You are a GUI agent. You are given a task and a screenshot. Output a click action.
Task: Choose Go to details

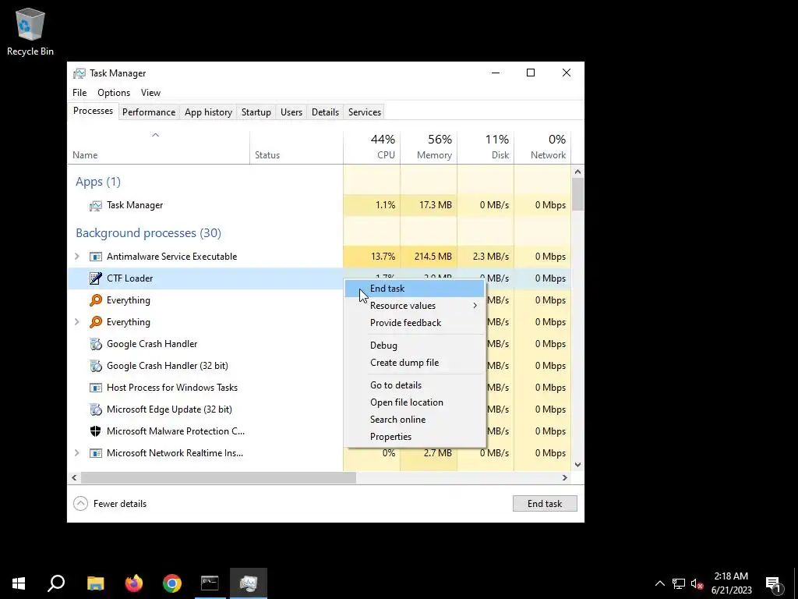(x=415, y=385)
